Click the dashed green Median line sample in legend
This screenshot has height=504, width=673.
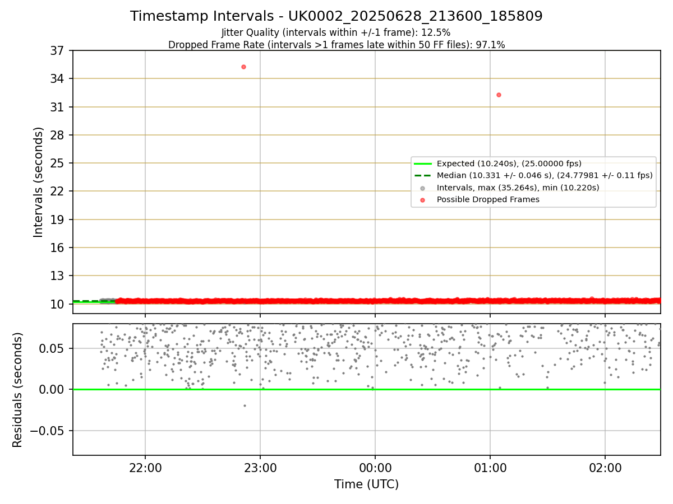422,175
